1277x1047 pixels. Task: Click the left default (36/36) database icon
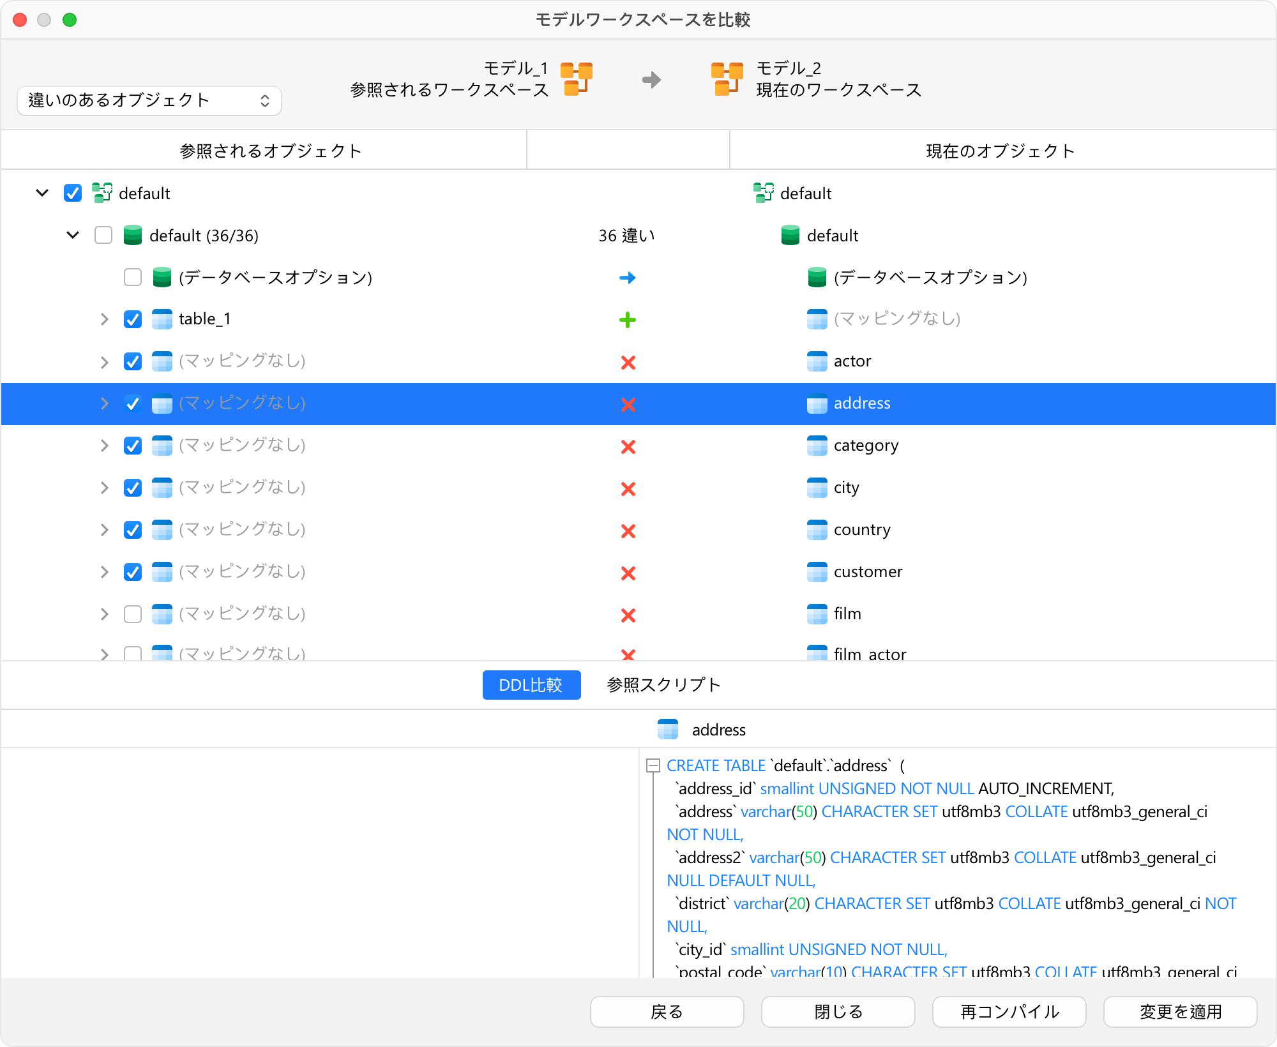click(x=133, y=235)
